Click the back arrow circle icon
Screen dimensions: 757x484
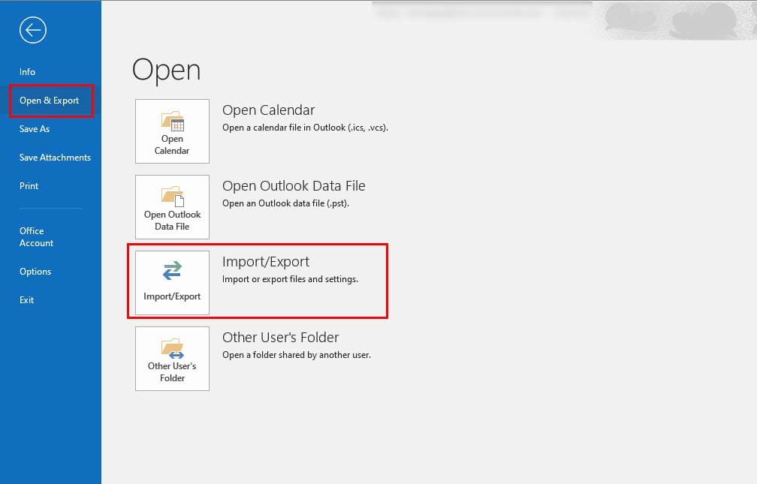tap(33, 30)
